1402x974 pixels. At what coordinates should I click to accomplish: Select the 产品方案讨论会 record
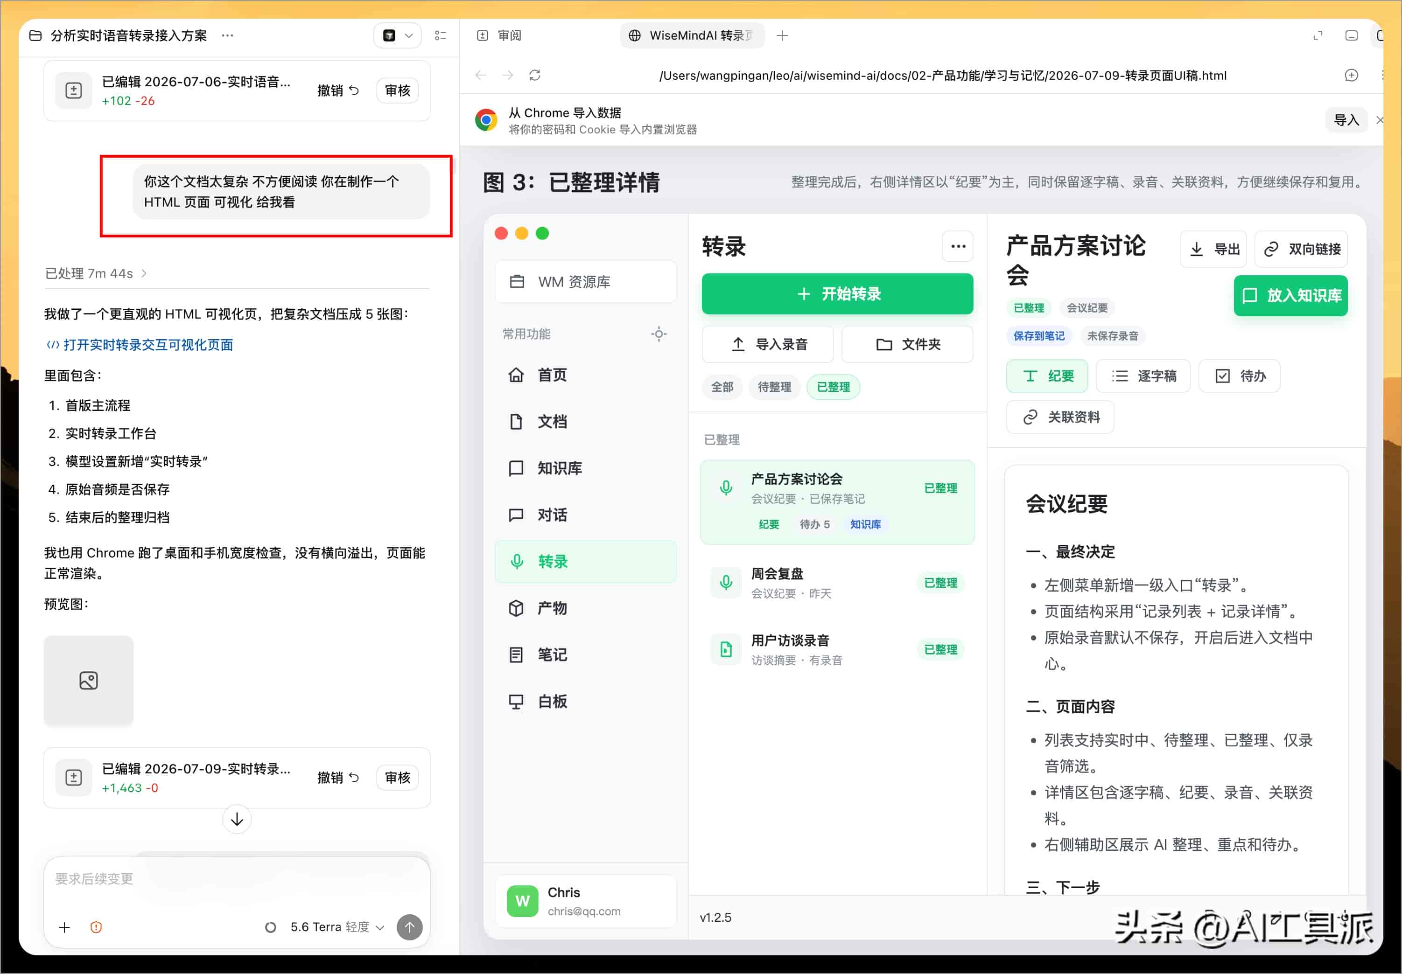tap(837, 501)
